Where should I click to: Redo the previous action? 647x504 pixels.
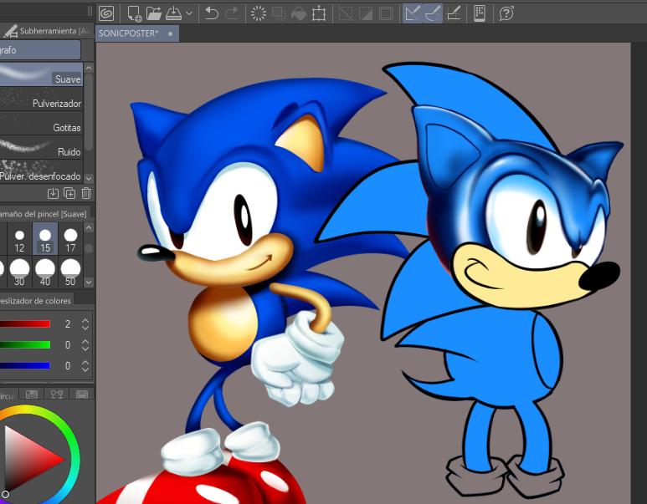232,13
